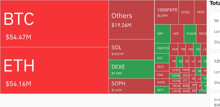Viewport: 220px width, 107px height.
Task: Open the ENA tile
Action: [x=162, y=75]
